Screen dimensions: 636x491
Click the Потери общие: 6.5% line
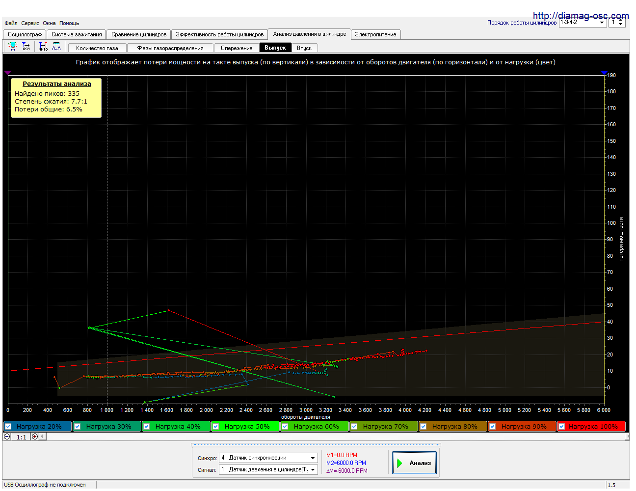49,109
